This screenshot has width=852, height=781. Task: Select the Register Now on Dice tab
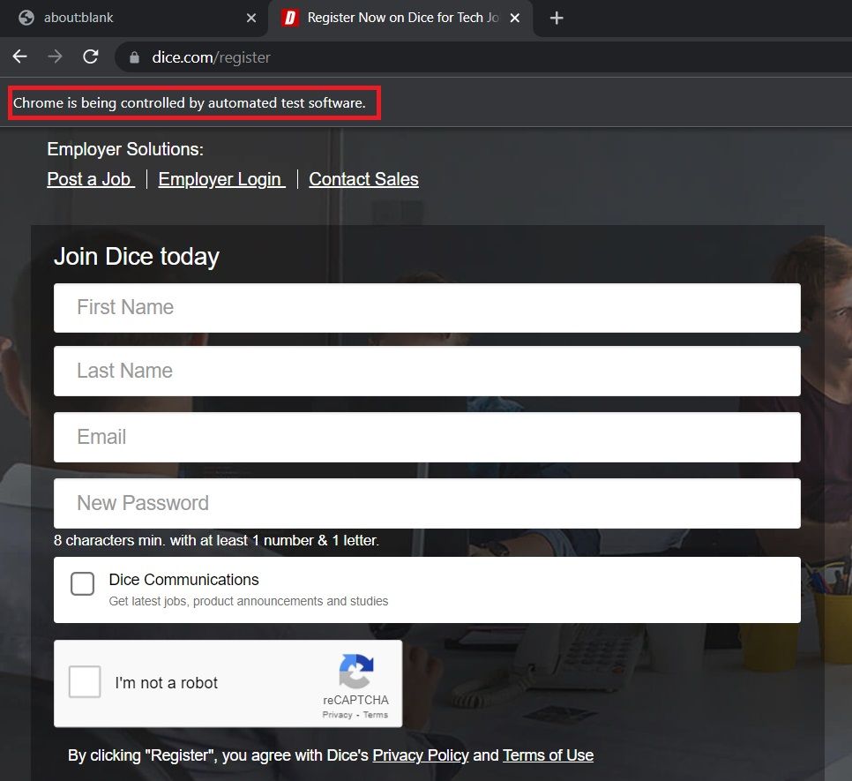tap(400, 18)
